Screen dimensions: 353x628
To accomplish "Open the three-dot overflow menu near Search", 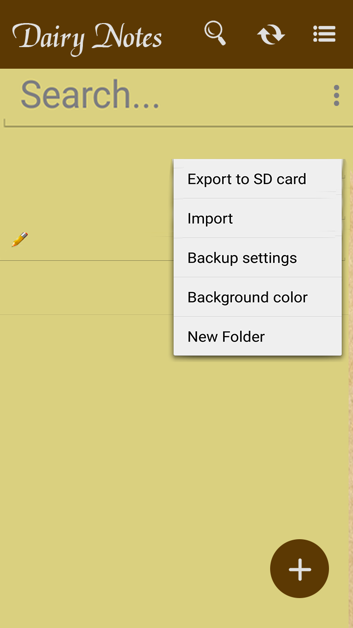I will point(336,96).
